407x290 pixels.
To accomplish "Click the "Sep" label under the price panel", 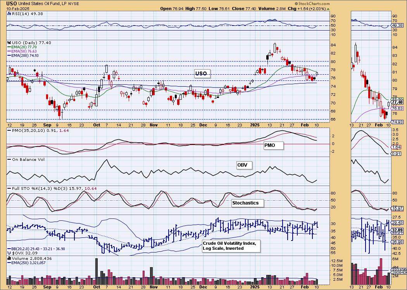I will tap(47, 125).
